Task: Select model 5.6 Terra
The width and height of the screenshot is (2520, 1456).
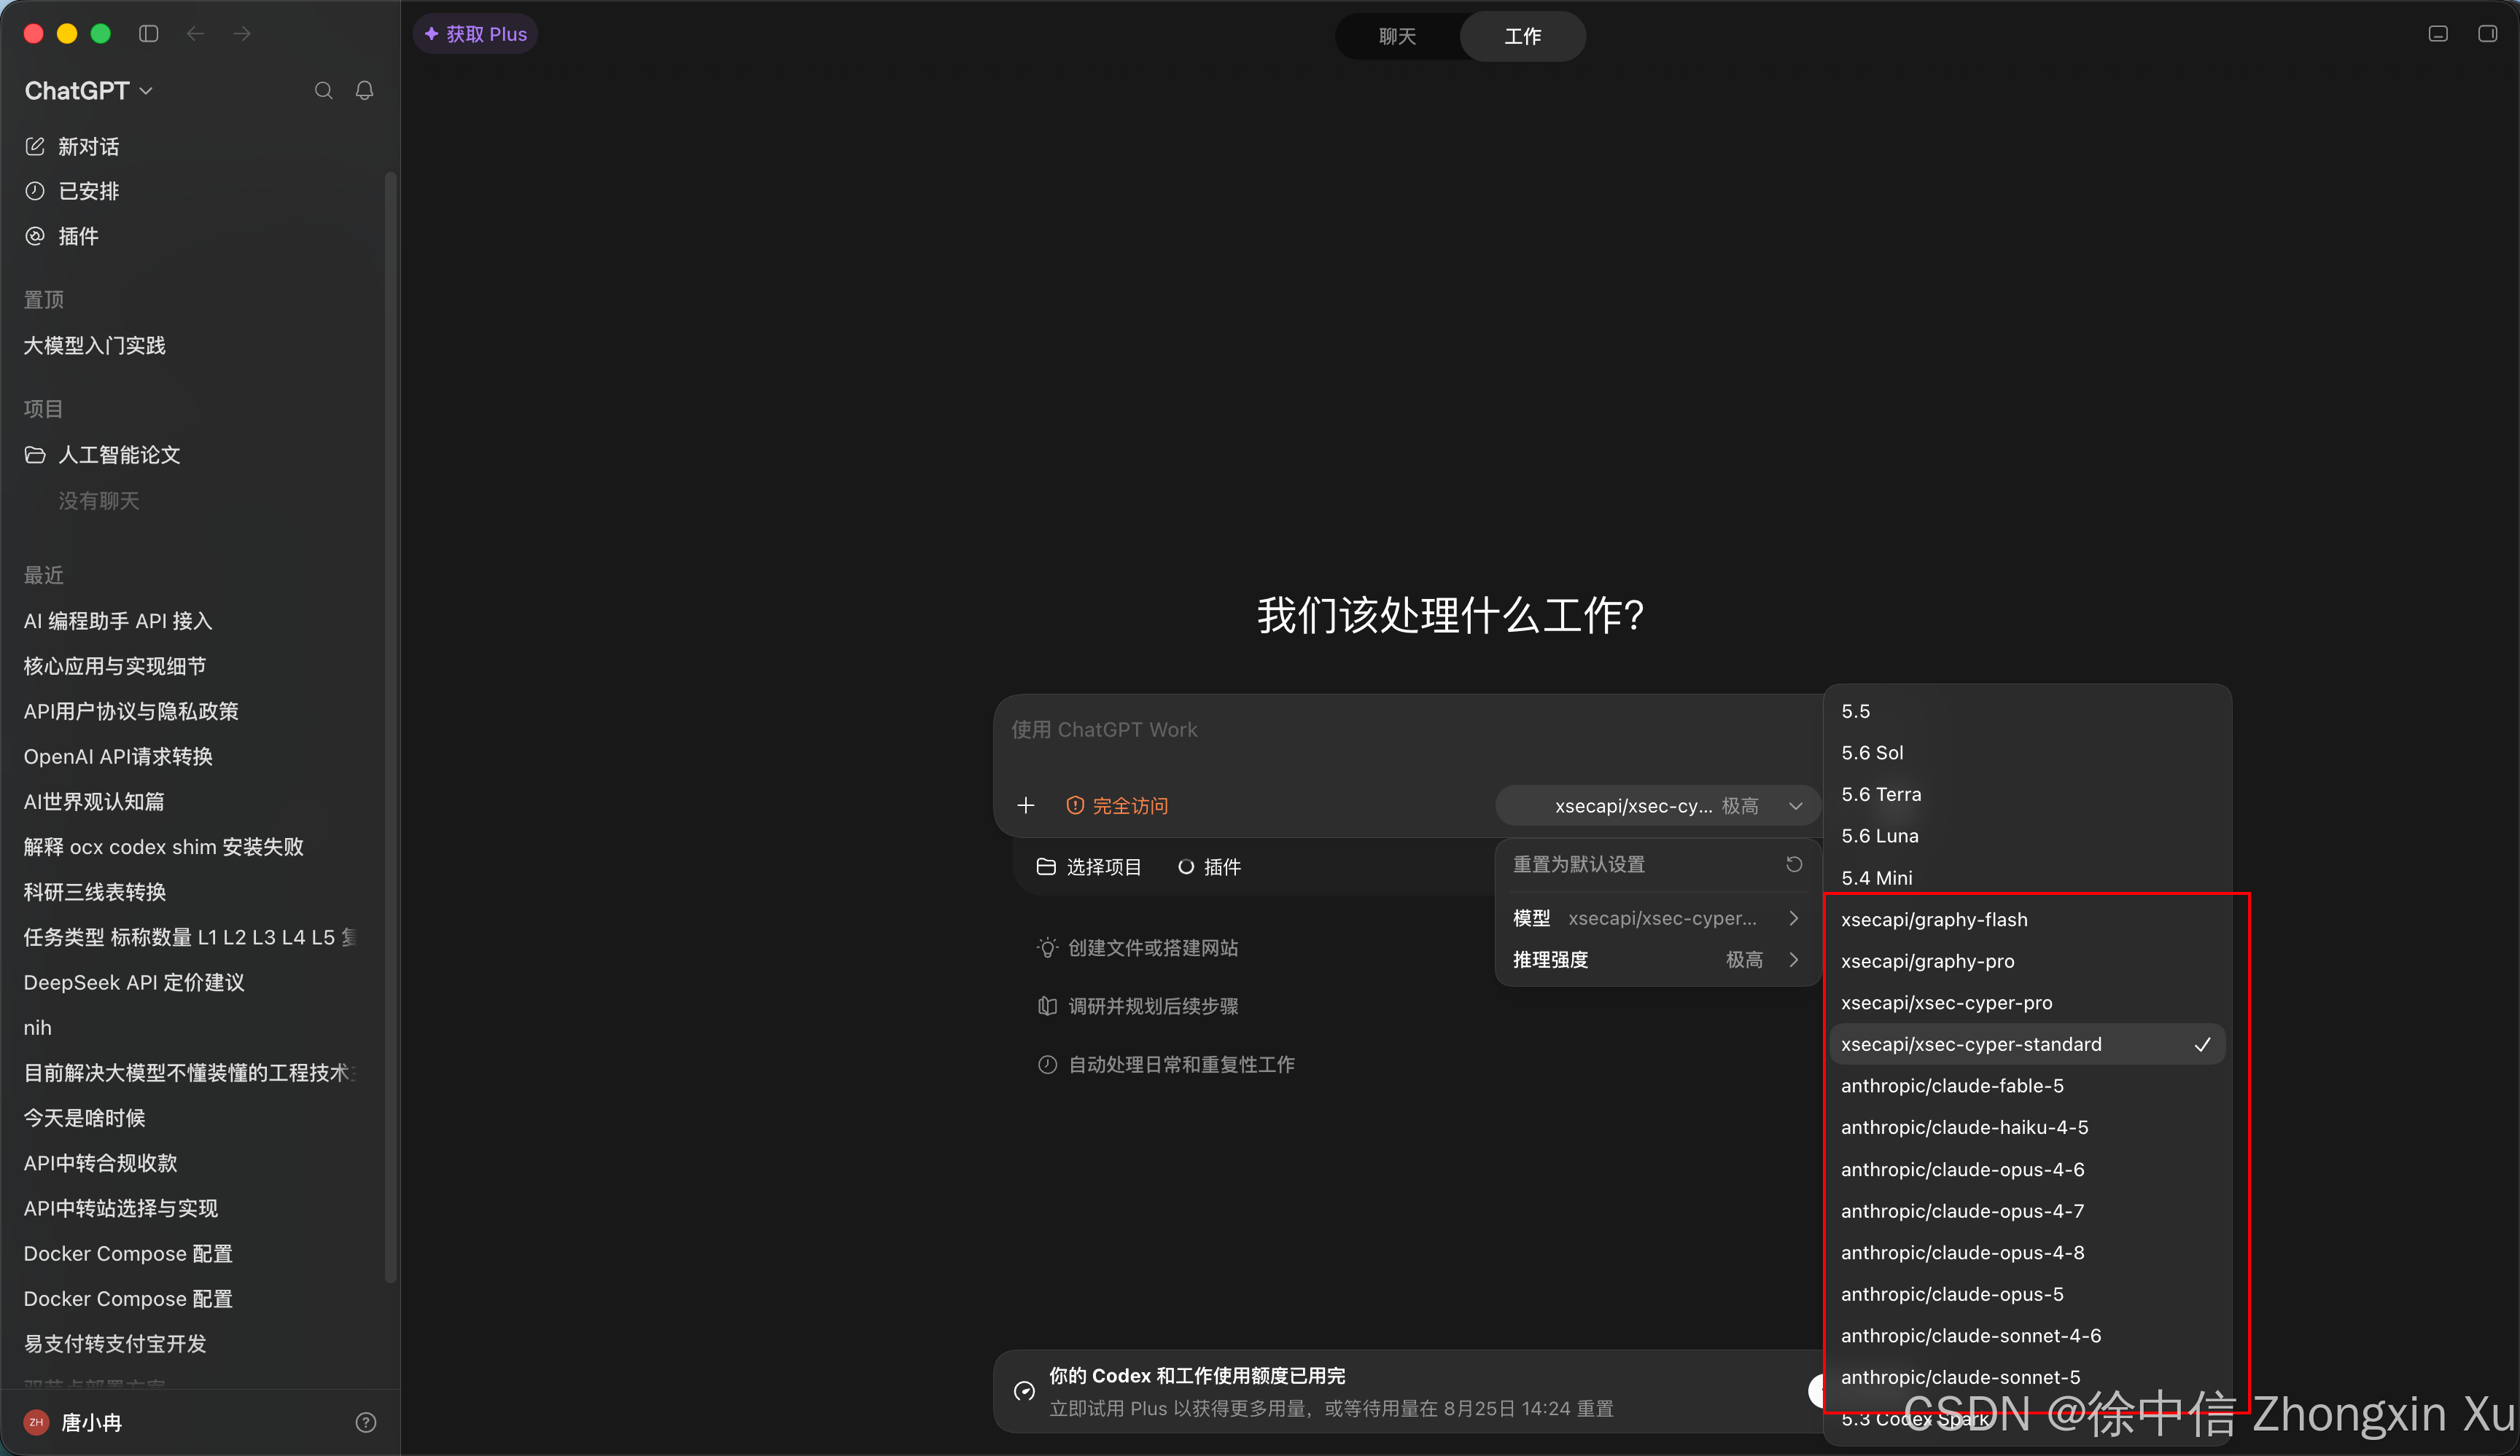Action: point(2027,796)
